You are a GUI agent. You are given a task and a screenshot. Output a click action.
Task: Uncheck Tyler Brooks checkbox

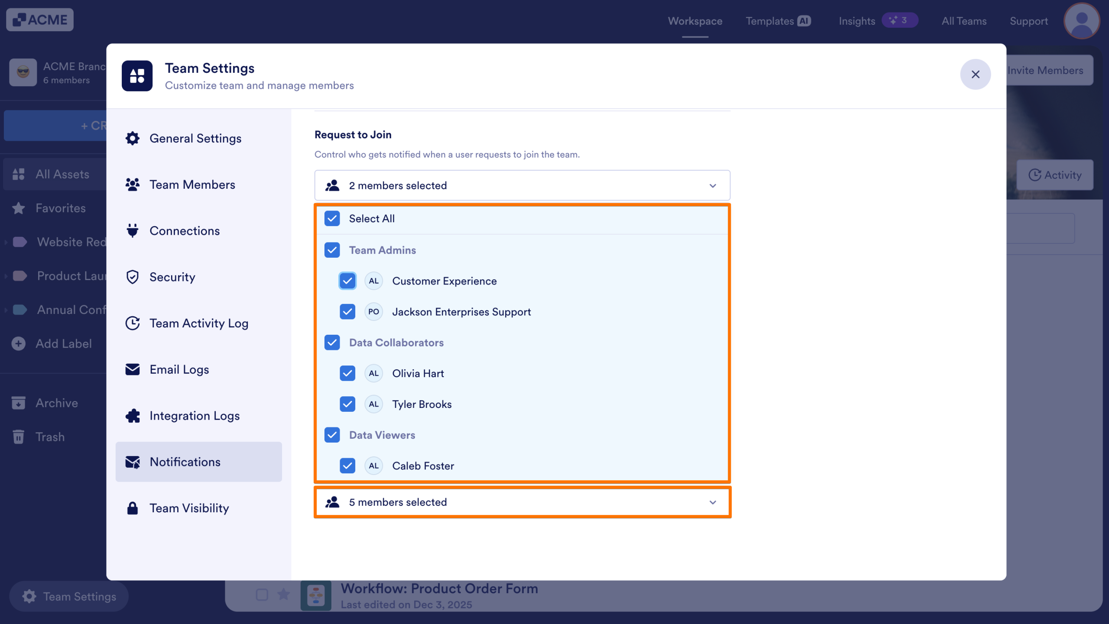(347, 404)
